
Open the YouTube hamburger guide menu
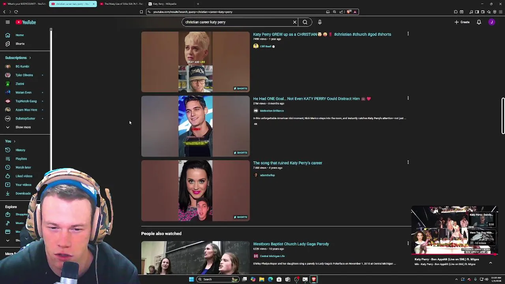coord(7,22)
